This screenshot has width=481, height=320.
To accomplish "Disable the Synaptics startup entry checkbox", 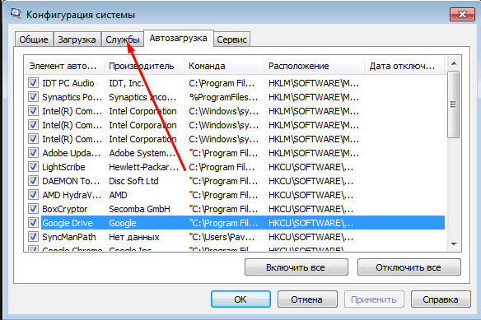I will (33, 97).
